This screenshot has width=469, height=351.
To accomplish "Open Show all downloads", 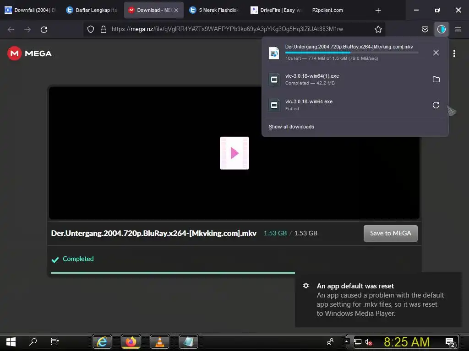I will pyautogui.click(x=291, y=127).
